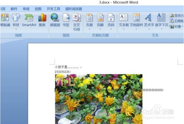Expand the Object (对象) dropdown arrow
The width and height of the screenshot is (184, 124).
[183, 27]
